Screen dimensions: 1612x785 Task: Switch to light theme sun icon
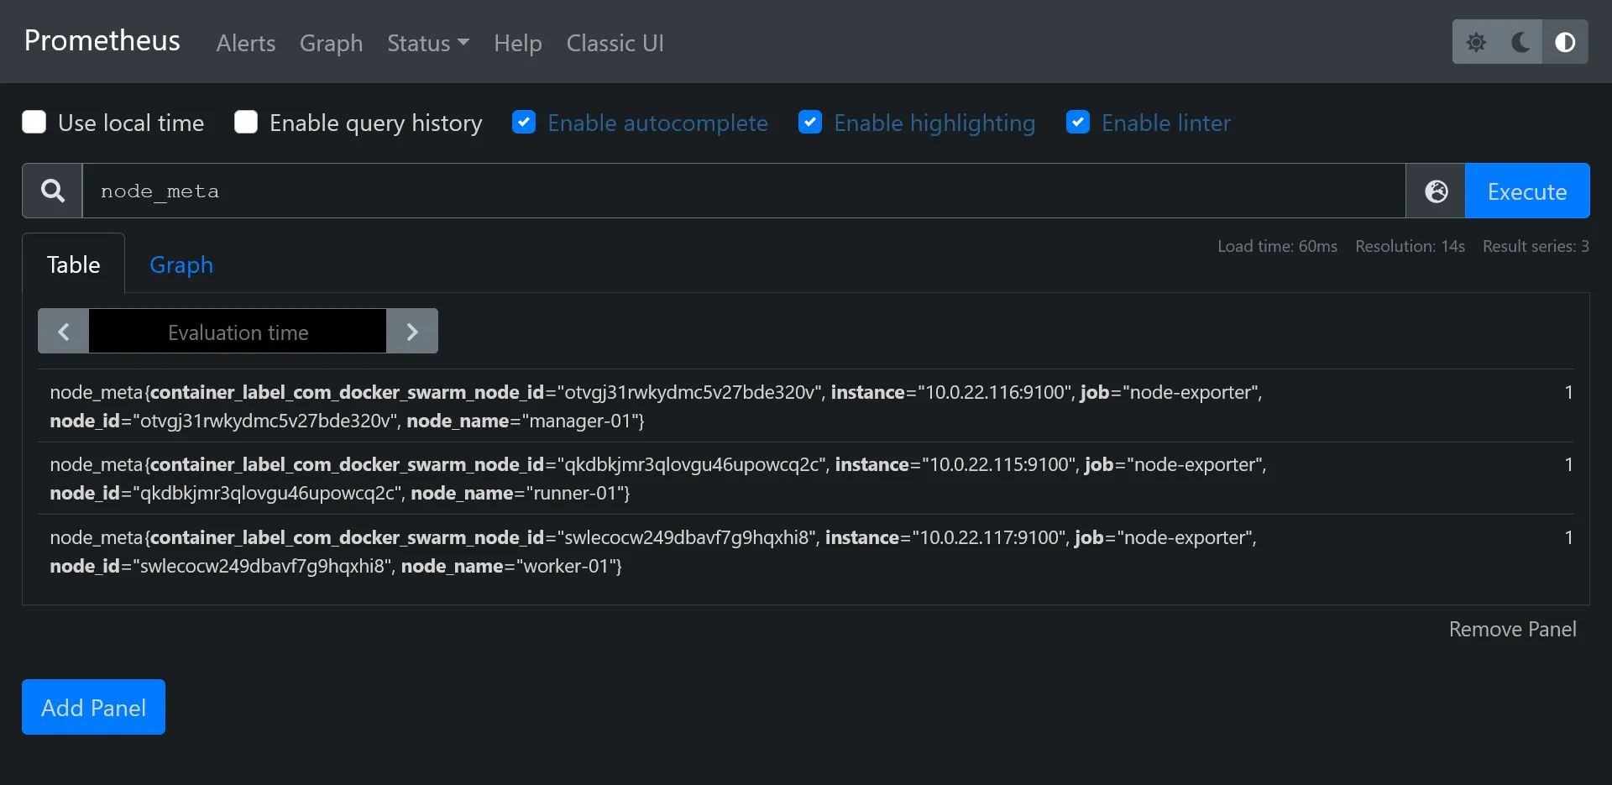[1475, 42]
